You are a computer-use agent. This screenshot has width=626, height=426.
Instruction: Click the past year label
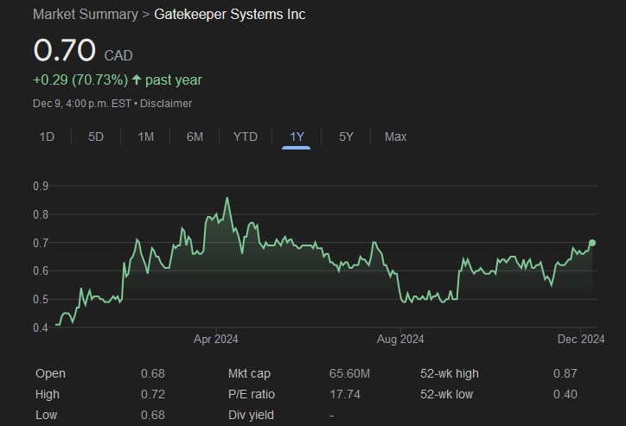174,79
